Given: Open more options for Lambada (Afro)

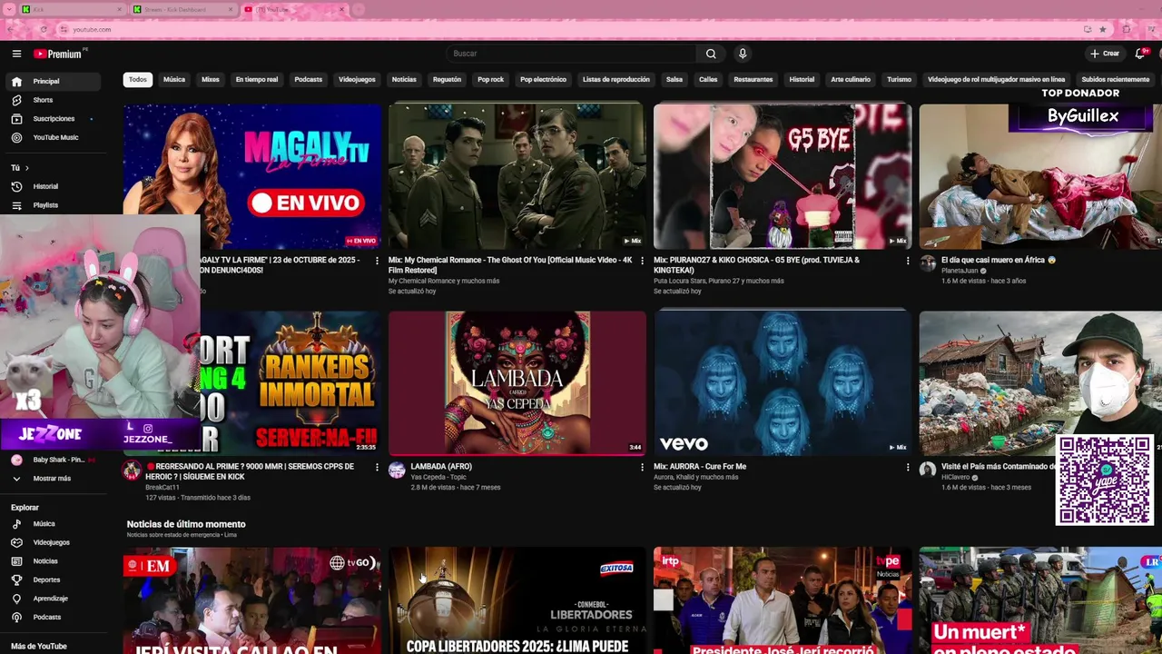Looking at the screenshot, I should click(643, 468).
